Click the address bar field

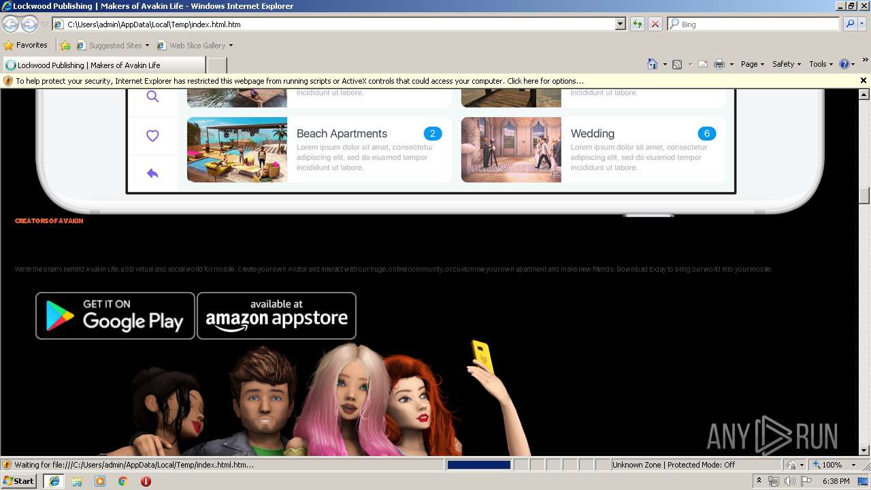pyautogui.click(x=333, y=24)
